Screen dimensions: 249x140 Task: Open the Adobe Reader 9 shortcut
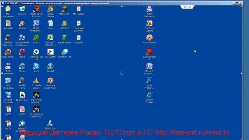click(x=149, y=52)
